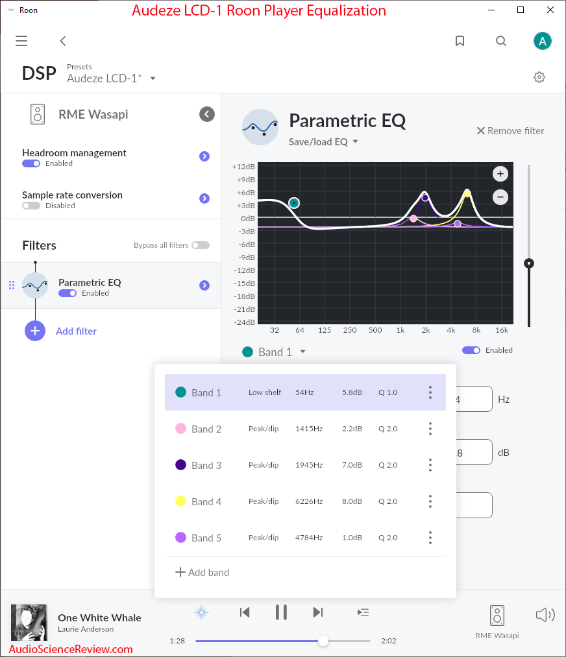This screenshot has width=566, height=657.
Task: Pause the current track
Action: click(281, 613)
